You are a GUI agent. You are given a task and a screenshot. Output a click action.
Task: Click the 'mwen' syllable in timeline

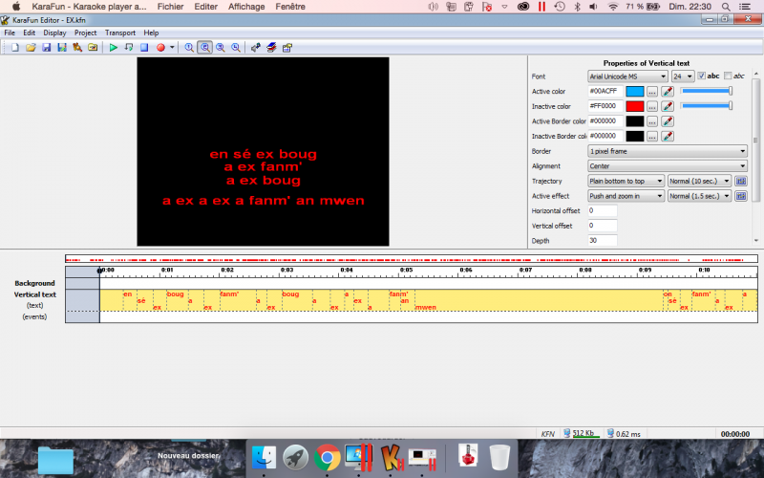point(425,307)
